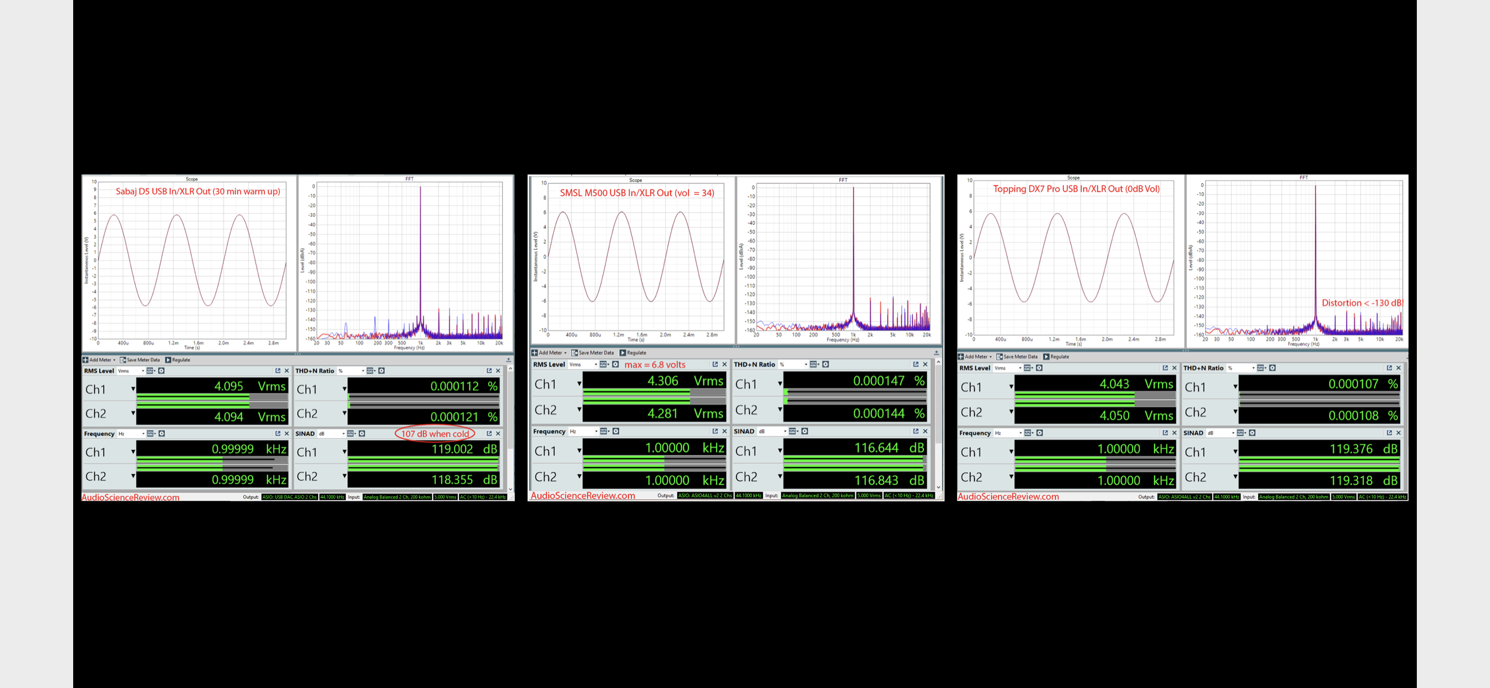Viewport: 1490px width, 688px height.
Task: Open Frequency meter settings gear in Sabaj D5 panel
Action: click(161, 434)
